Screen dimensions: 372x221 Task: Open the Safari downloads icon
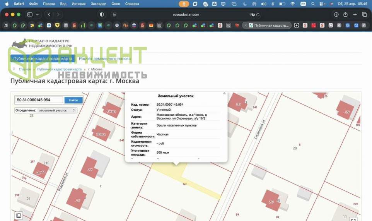336,14
